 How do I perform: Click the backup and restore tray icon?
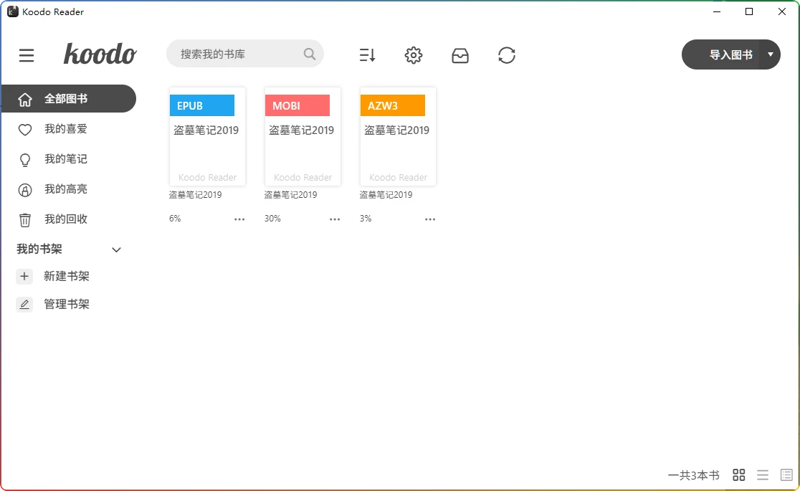460,55
